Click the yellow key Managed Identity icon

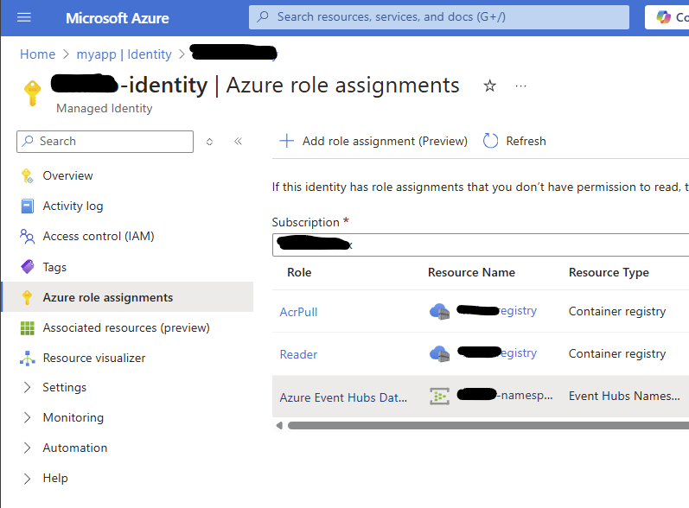(32, 93)
